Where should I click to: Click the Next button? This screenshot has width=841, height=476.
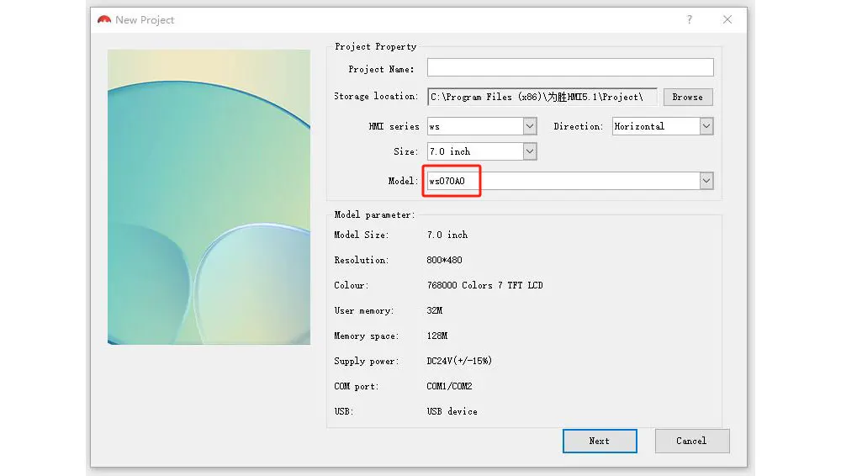[x=600, y=442]
